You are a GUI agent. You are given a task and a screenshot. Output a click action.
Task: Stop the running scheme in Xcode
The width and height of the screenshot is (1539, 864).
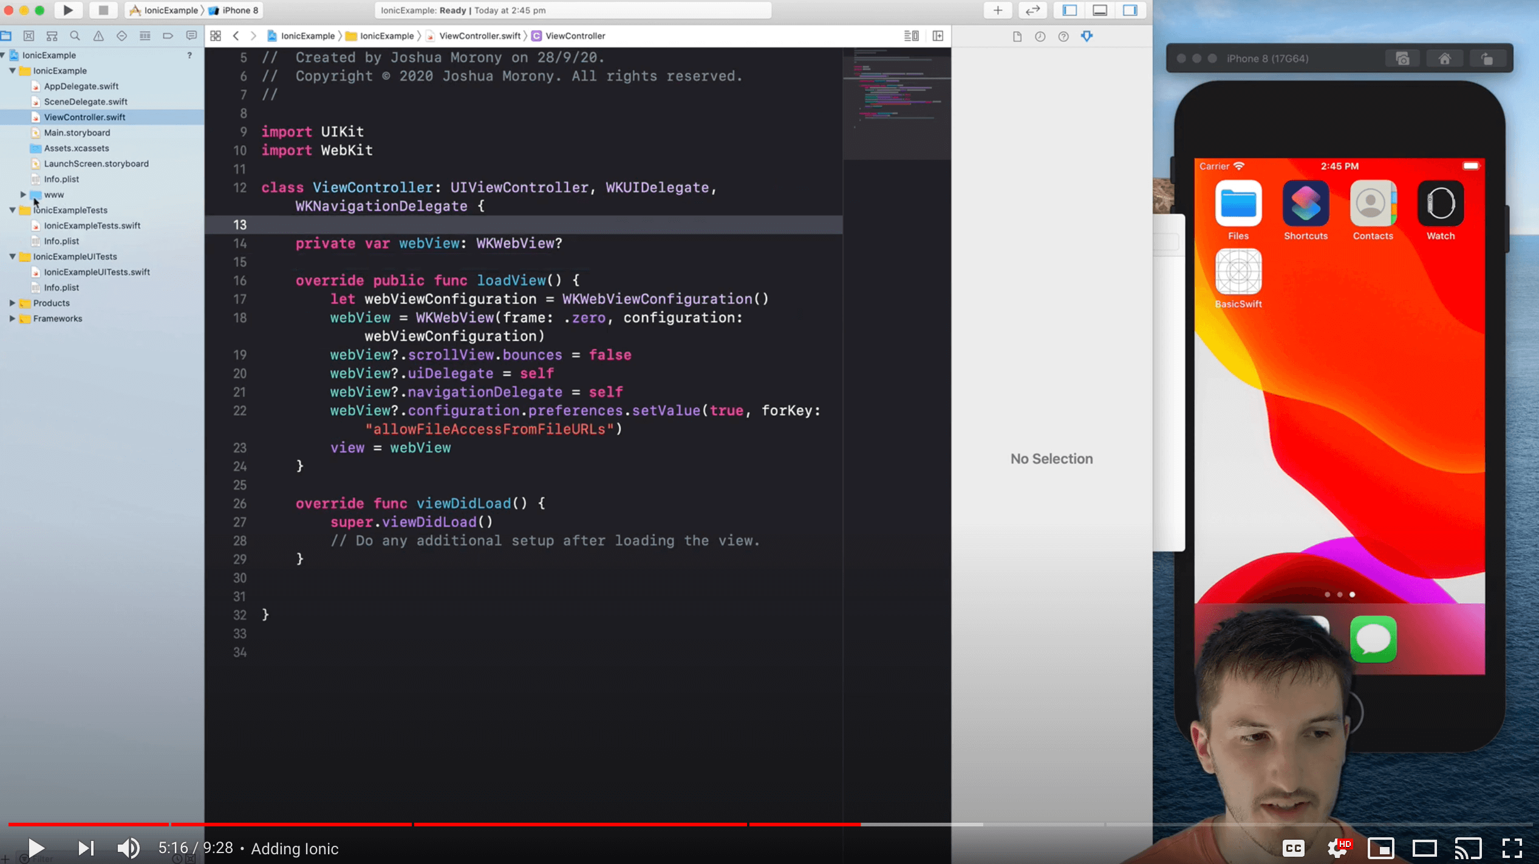[103, 10]
